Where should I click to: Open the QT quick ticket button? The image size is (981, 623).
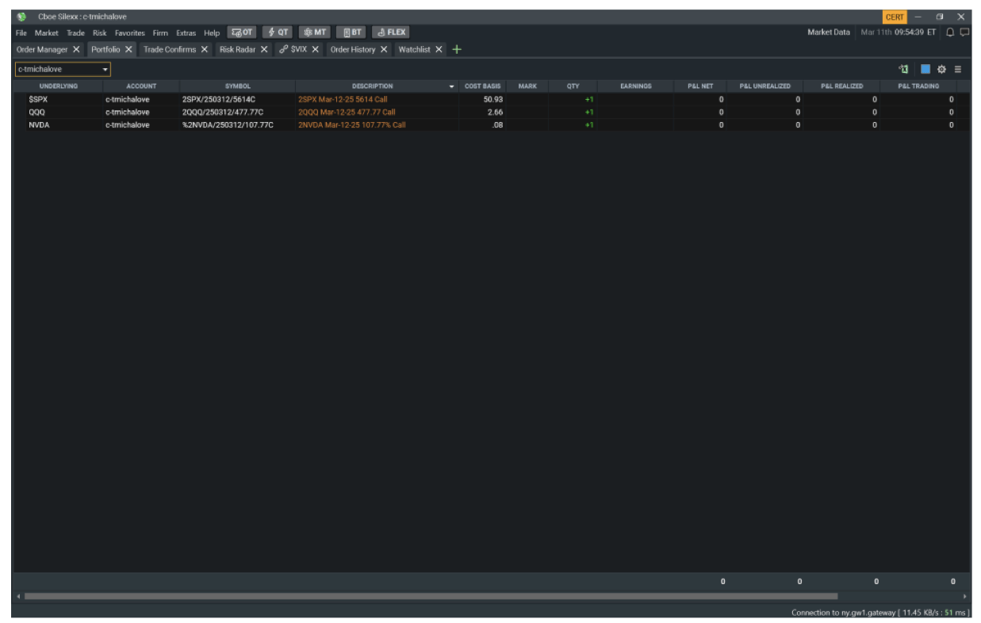point(278,32)
